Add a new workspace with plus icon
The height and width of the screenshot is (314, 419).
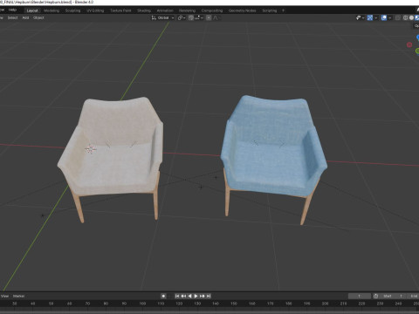coord(283,10)
